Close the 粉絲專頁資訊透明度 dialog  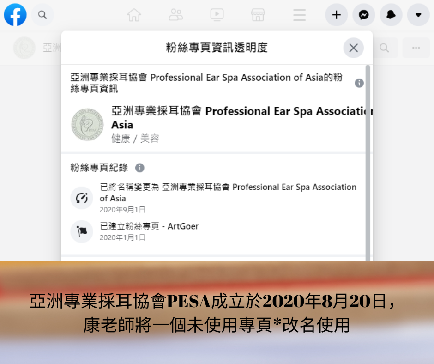pos(354,48)
